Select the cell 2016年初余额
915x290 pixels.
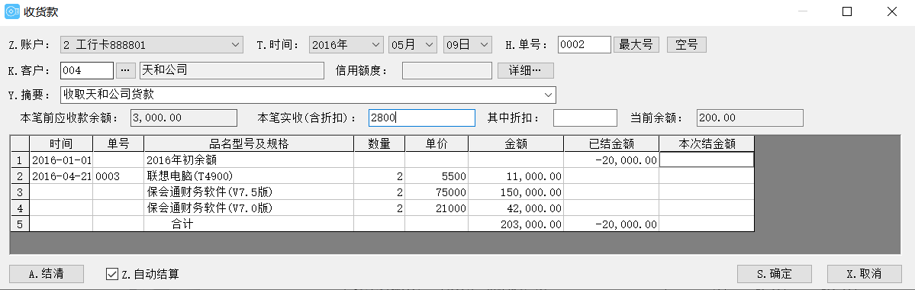[249, 159]
